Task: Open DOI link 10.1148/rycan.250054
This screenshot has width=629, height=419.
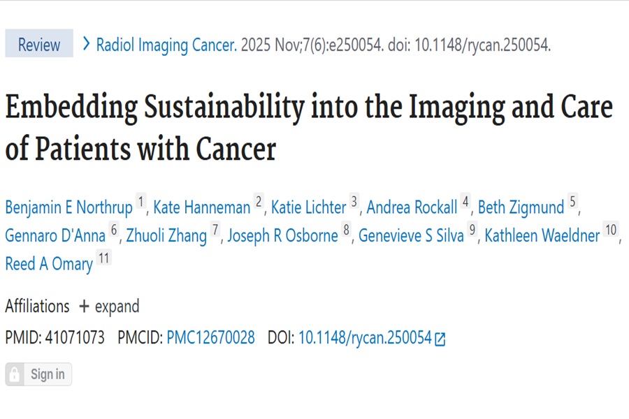Action: coord(365,337)
